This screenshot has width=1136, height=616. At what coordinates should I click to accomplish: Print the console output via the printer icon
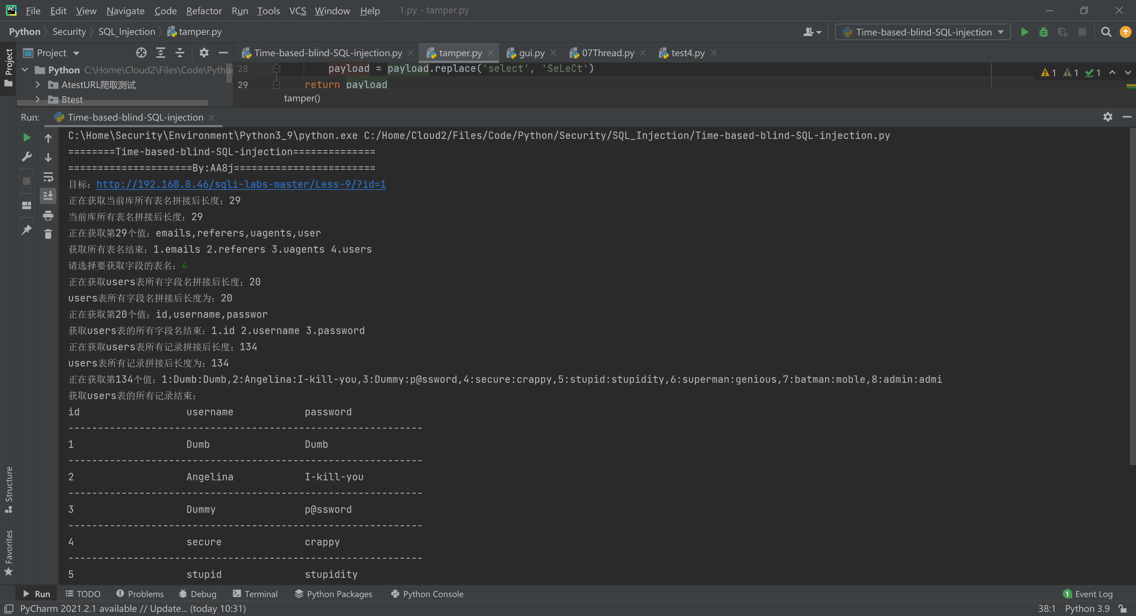click(48, 215)
